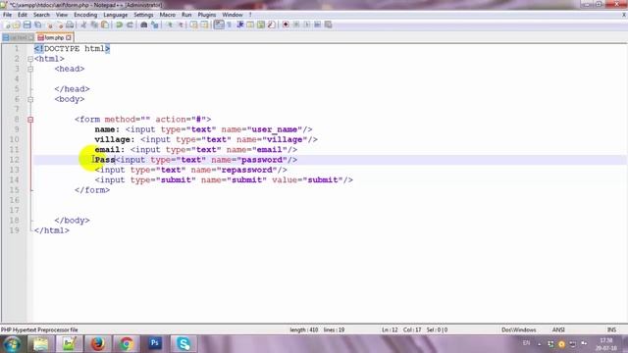Create a new file with New toolbar icon

[x=7, y=25]
